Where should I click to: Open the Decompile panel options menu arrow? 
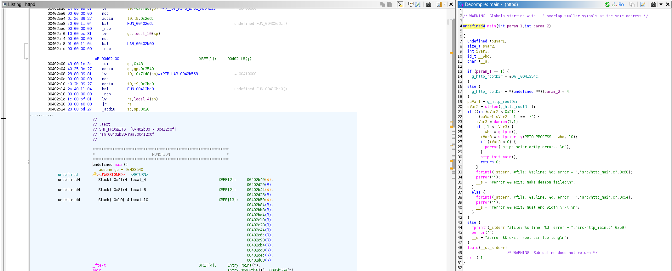tap(661, 4)
